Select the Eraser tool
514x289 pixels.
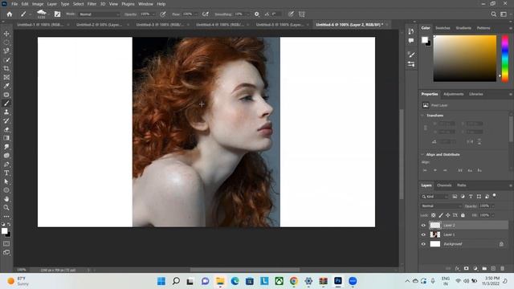click(6, 129)
